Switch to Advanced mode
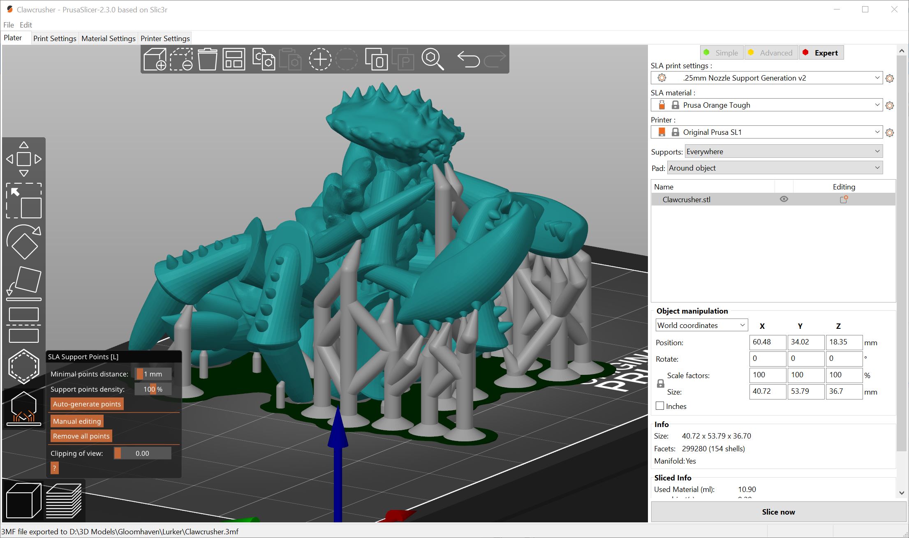This screenshot has width=909, height=538. [x=771, y=53]
